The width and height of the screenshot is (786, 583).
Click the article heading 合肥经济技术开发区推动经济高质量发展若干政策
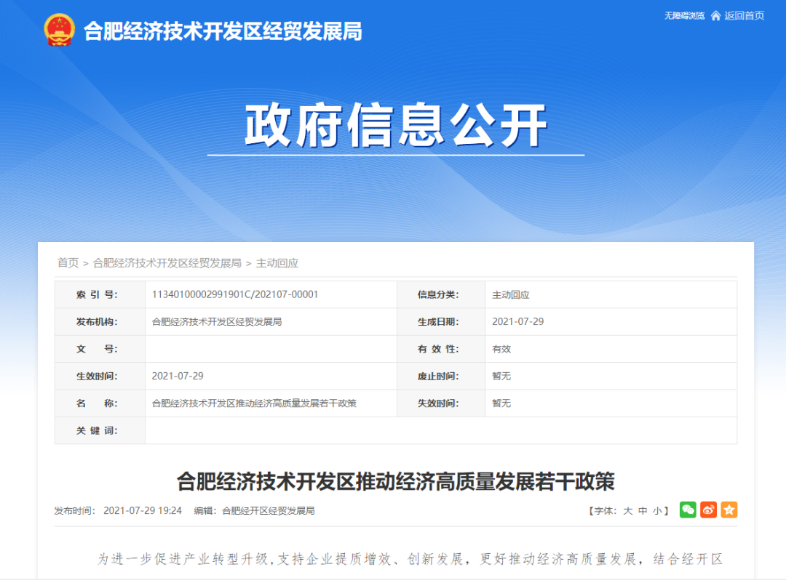tap(395, 481)
